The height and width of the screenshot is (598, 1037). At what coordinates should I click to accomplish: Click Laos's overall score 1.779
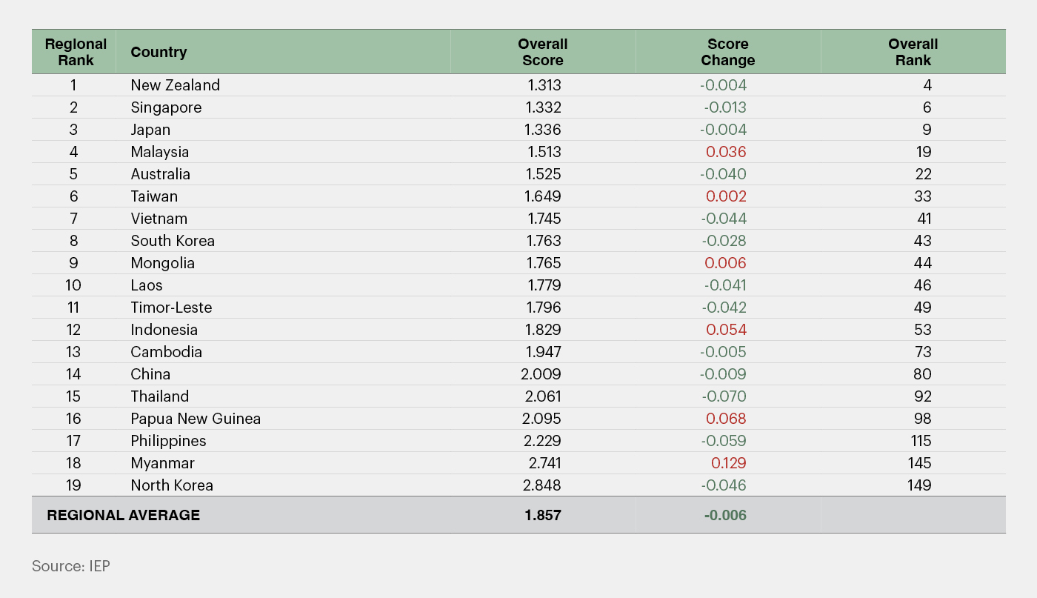pos(544,285)
